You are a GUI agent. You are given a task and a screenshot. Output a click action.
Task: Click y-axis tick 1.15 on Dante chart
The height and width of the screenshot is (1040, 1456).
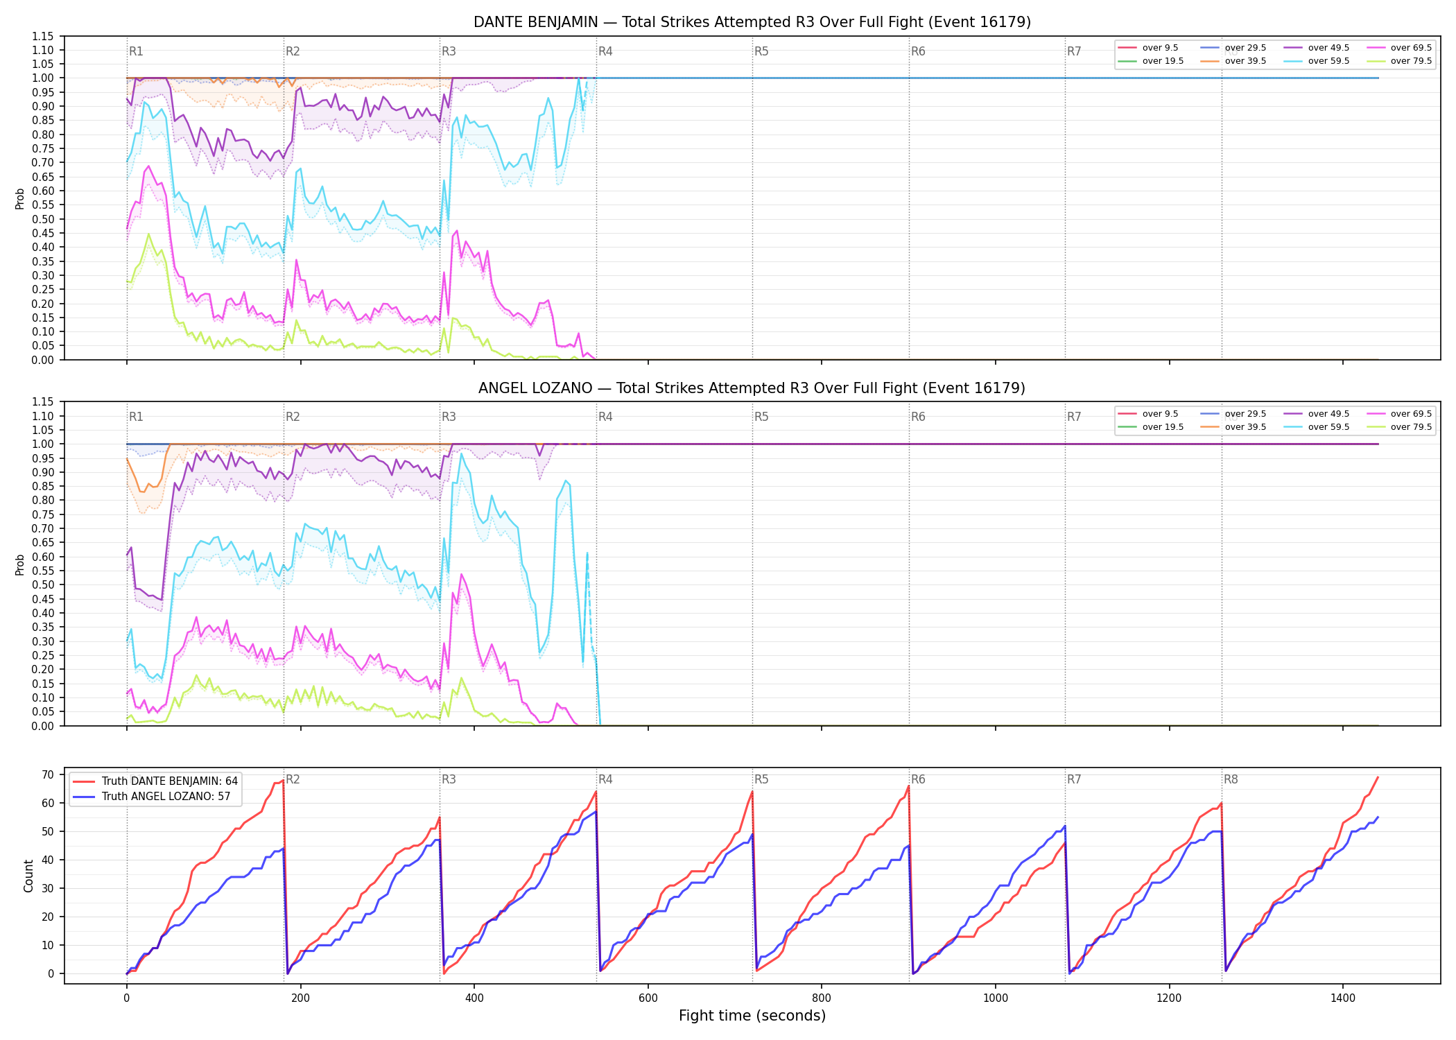click(42, 36)
